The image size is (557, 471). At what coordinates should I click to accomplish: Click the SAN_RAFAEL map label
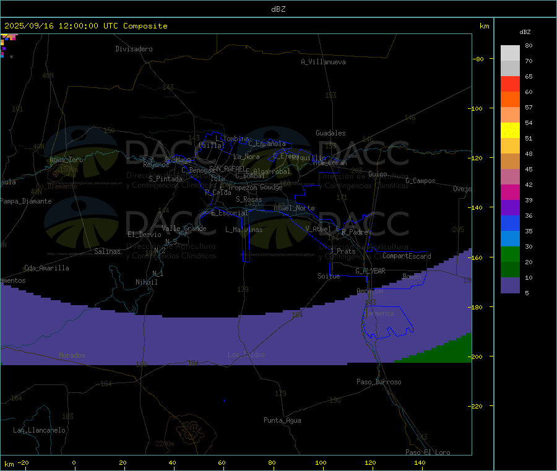(227, 168)
